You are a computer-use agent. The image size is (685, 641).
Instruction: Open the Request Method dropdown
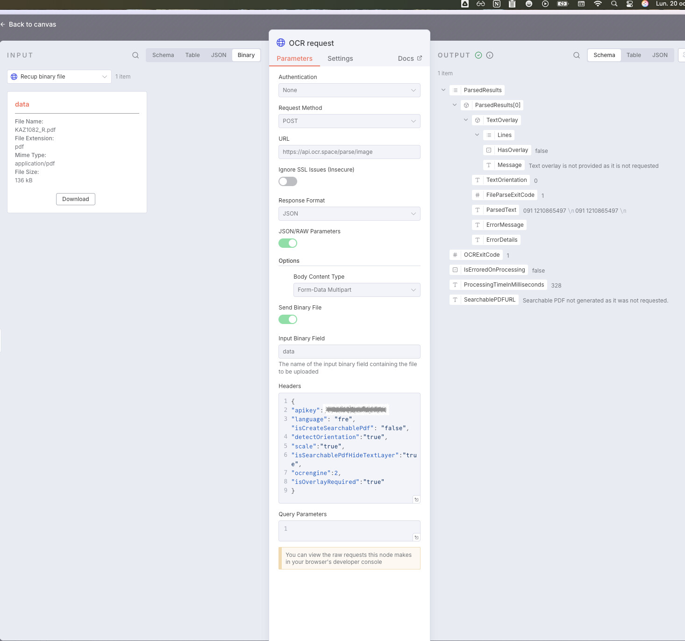click(x=349, y=121)
